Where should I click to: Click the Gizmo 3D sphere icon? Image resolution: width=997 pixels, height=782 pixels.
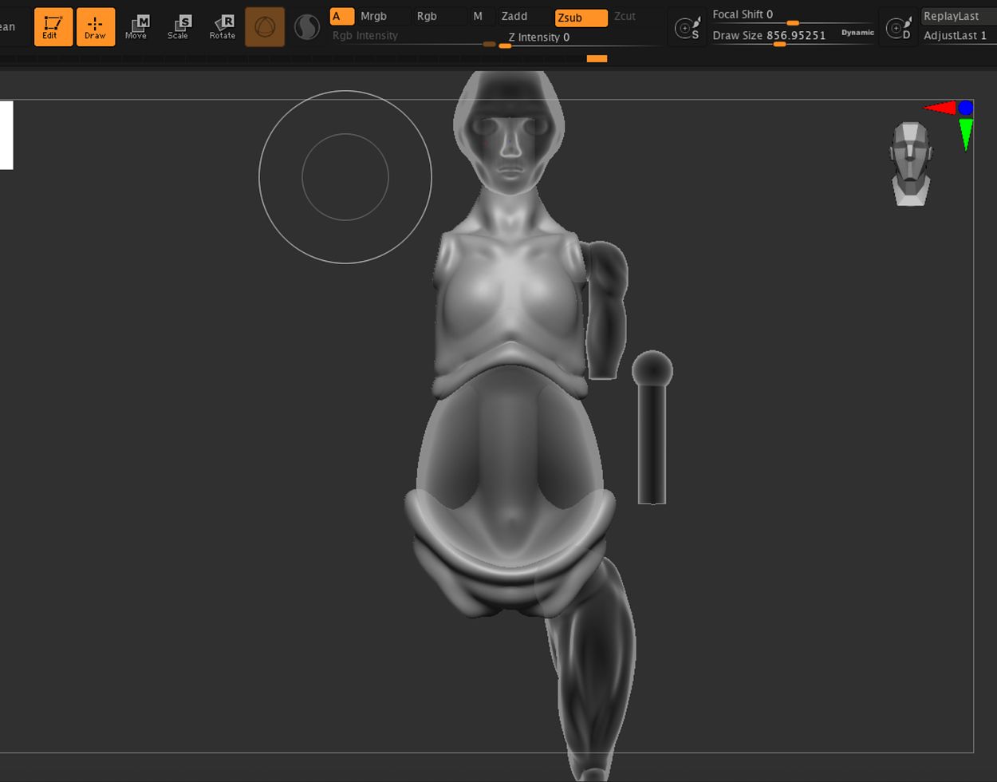click(265, 27)
